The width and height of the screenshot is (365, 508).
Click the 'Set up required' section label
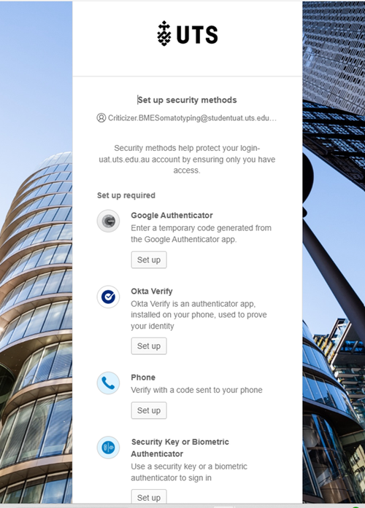126,195
